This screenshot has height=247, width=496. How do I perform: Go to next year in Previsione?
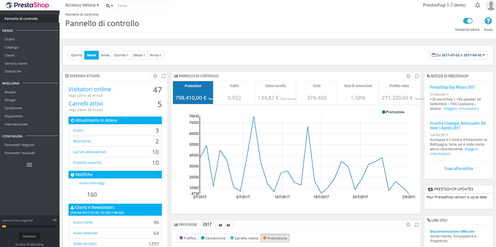[229, 225]
